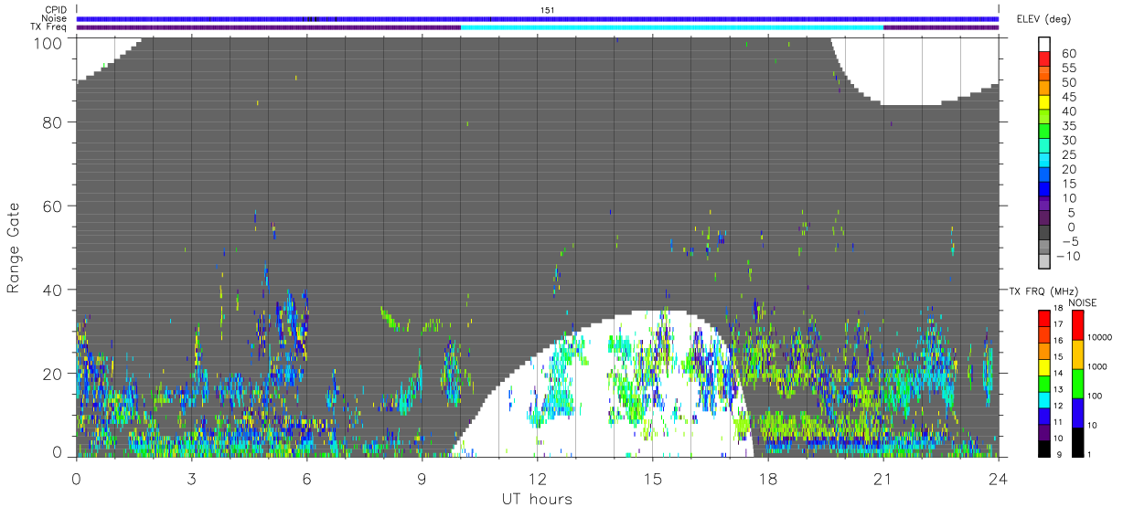Click the 1000 label on NOISE scale
Viewport: 1123px width, 518px height.
(1099, 366)
